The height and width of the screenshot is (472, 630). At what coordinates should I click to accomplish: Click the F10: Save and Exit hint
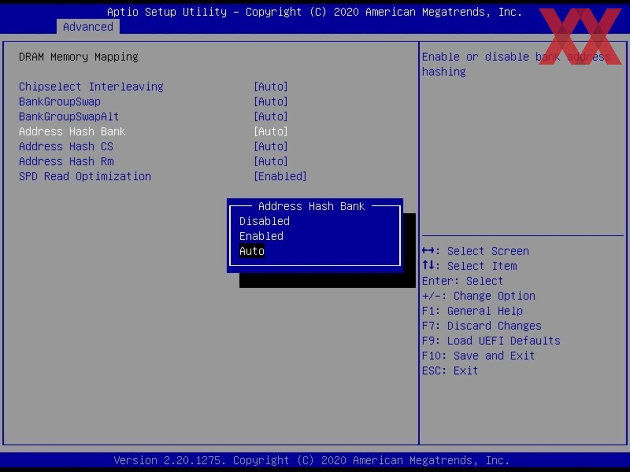click(x=479, y=355)
